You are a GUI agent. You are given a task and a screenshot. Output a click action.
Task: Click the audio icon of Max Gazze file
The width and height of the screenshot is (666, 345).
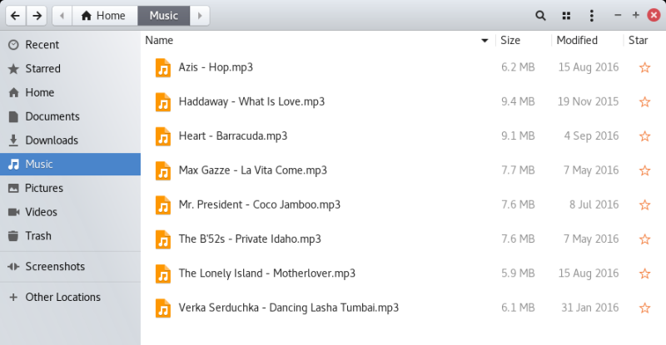point(163,171)
